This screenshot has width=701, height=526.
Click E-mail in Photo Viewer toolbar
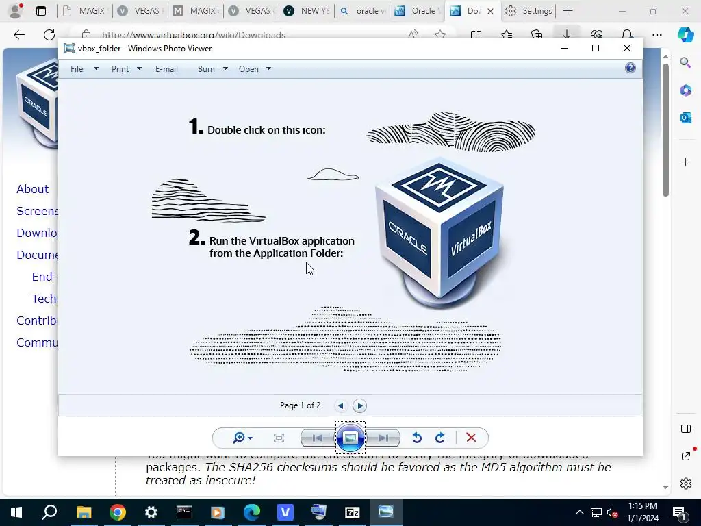166,69
